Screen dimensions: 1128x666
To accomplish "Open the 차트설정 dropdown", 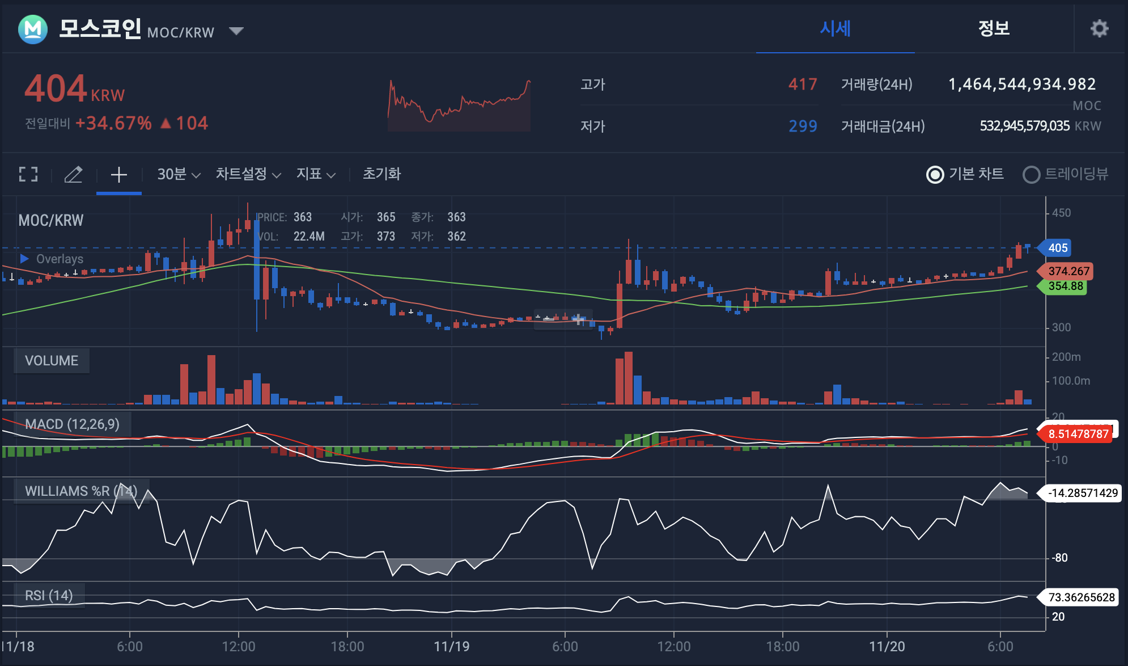I will 248,174.
